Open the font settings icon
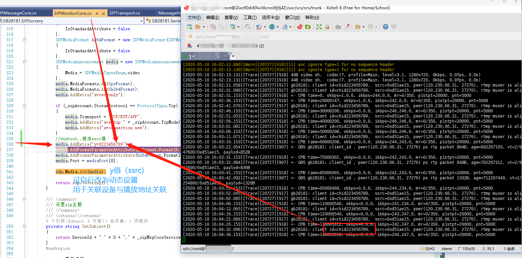This screenshot has width=522, height=258. tap(285, 27)
